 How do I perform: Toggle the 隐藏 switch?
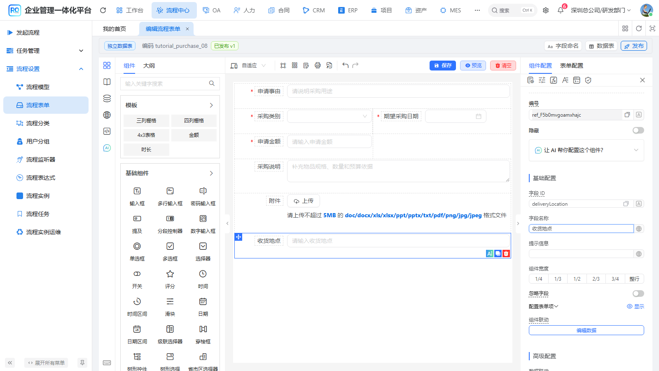pos(638,130)
